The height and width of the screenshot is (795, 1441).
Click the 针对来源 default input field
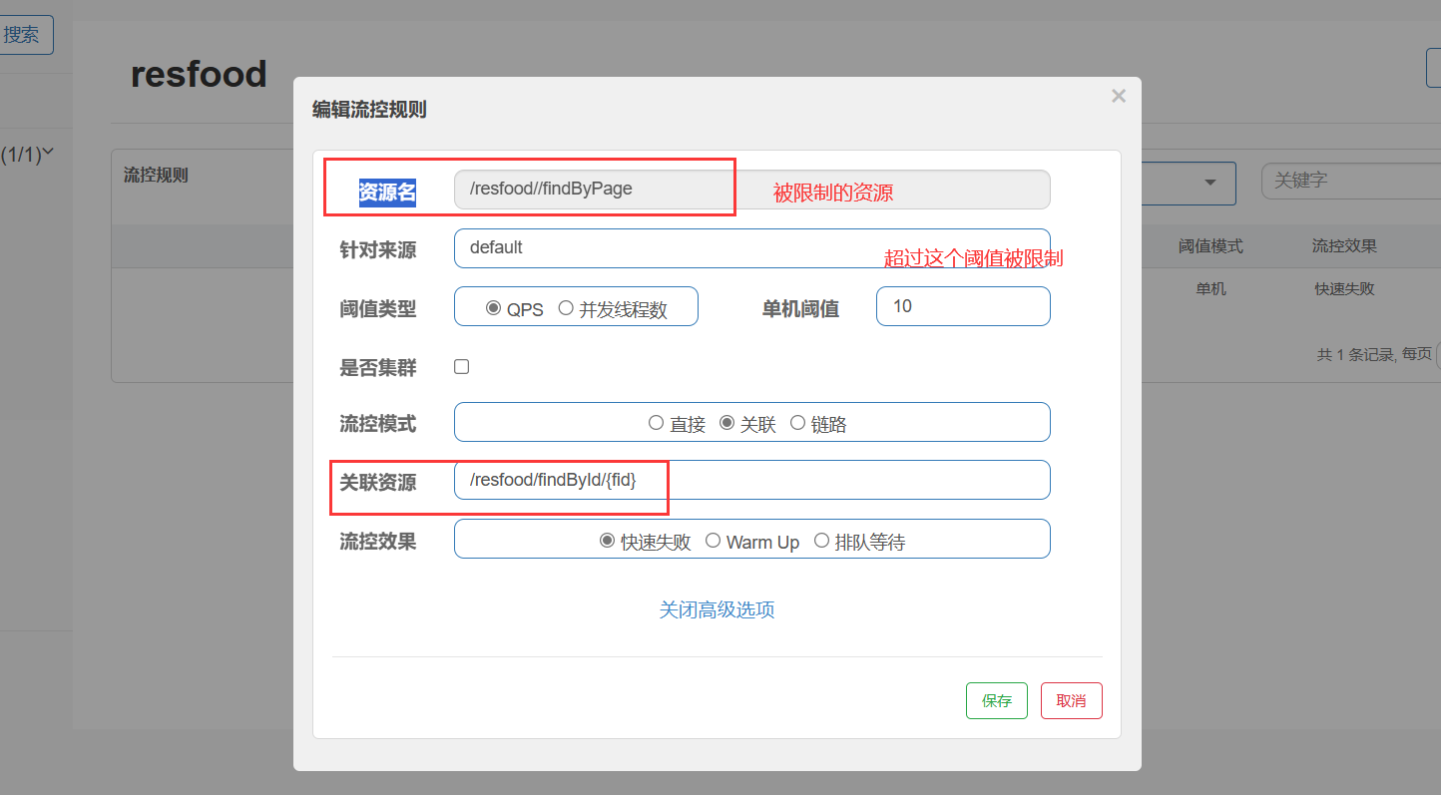click(x=751, y=248)
